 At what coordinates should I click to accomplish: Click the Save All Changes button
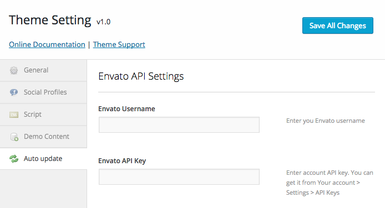click(338, 25)
